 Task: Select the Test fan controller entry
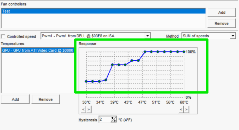point(103,11)
